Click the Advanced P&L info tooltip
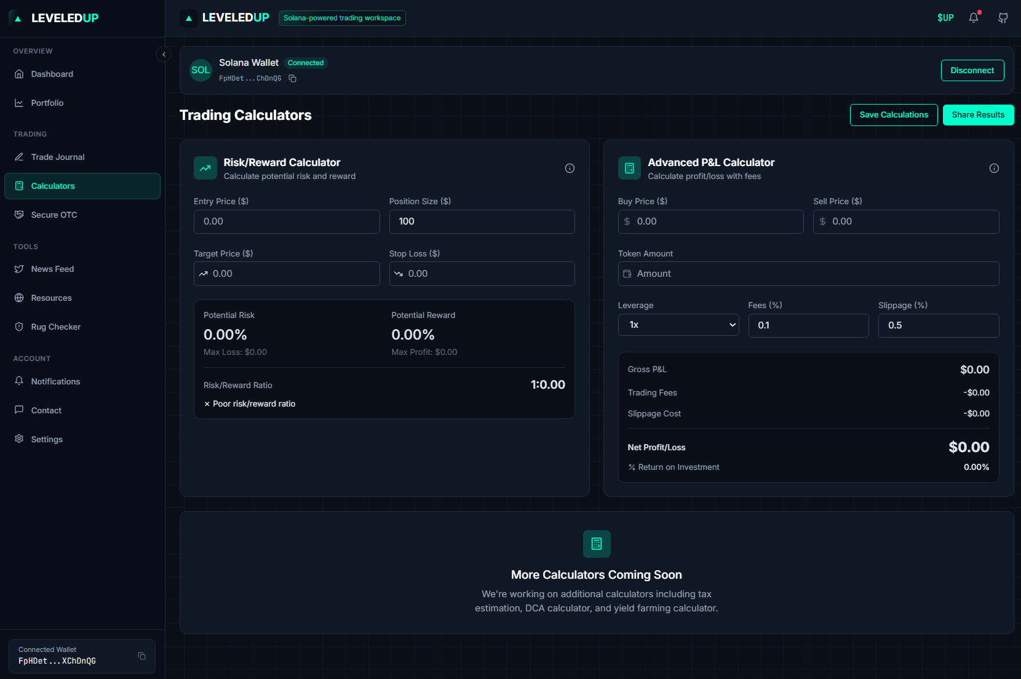Screen dimensions: 1021x679 [993, 168]
